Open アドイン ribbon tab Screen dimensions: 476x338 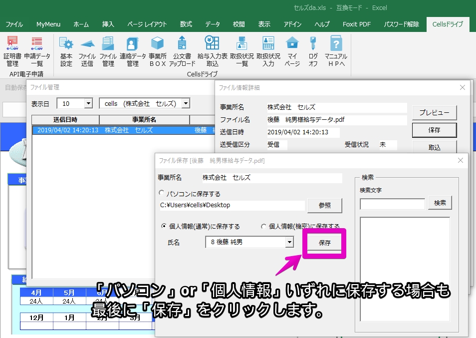click(292, 24)
